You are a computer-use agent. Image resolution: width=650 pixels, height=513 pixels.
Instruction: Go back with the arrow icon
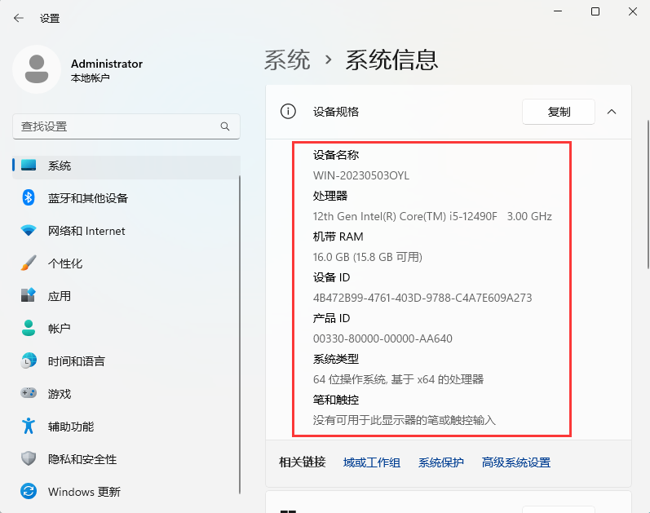point(18,18)
